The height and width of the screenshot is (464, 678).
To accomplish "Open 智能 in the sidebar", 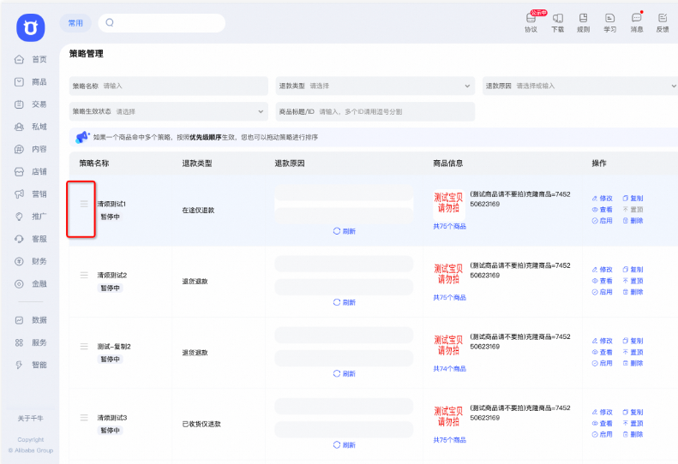I will pos(30,365).
